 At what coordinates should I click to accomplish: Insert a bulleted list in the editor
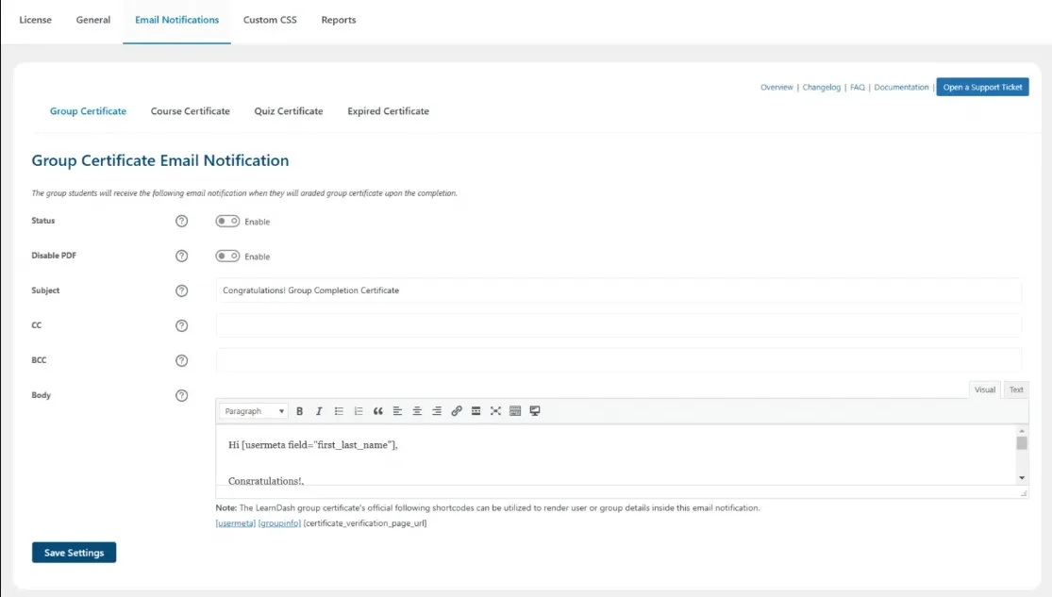(339, 411)
